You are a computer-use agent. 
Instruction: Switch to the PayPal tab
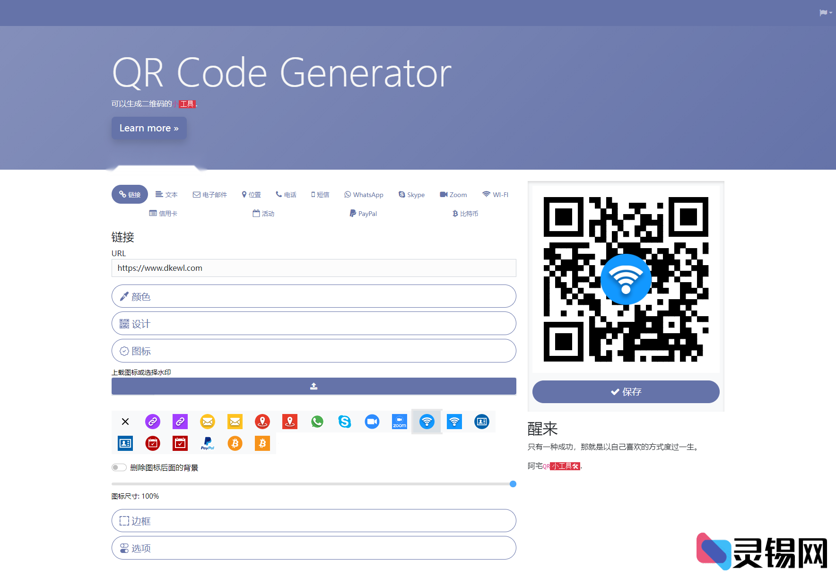click(x=363, y=213)
